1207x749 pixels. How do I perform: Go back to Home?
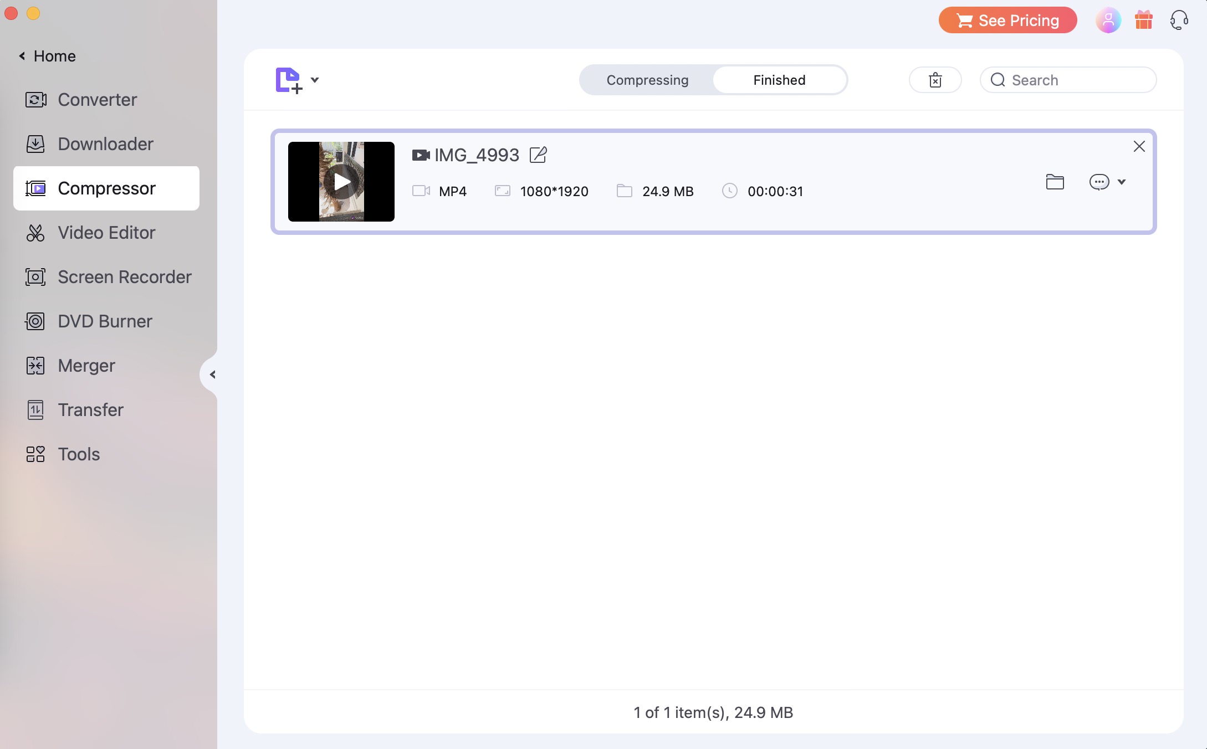coord(48,56)
